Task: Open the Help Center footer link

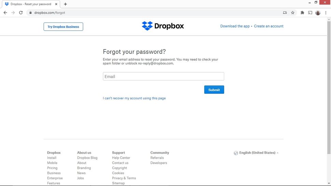Action: coord(121,158)
